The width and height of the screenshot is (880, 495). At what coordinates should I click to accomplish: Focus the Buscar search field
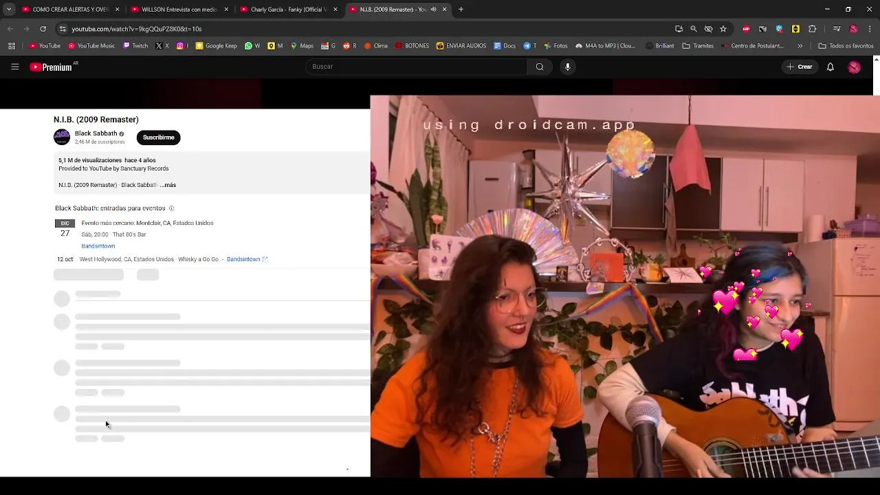(x=416, y=67)
